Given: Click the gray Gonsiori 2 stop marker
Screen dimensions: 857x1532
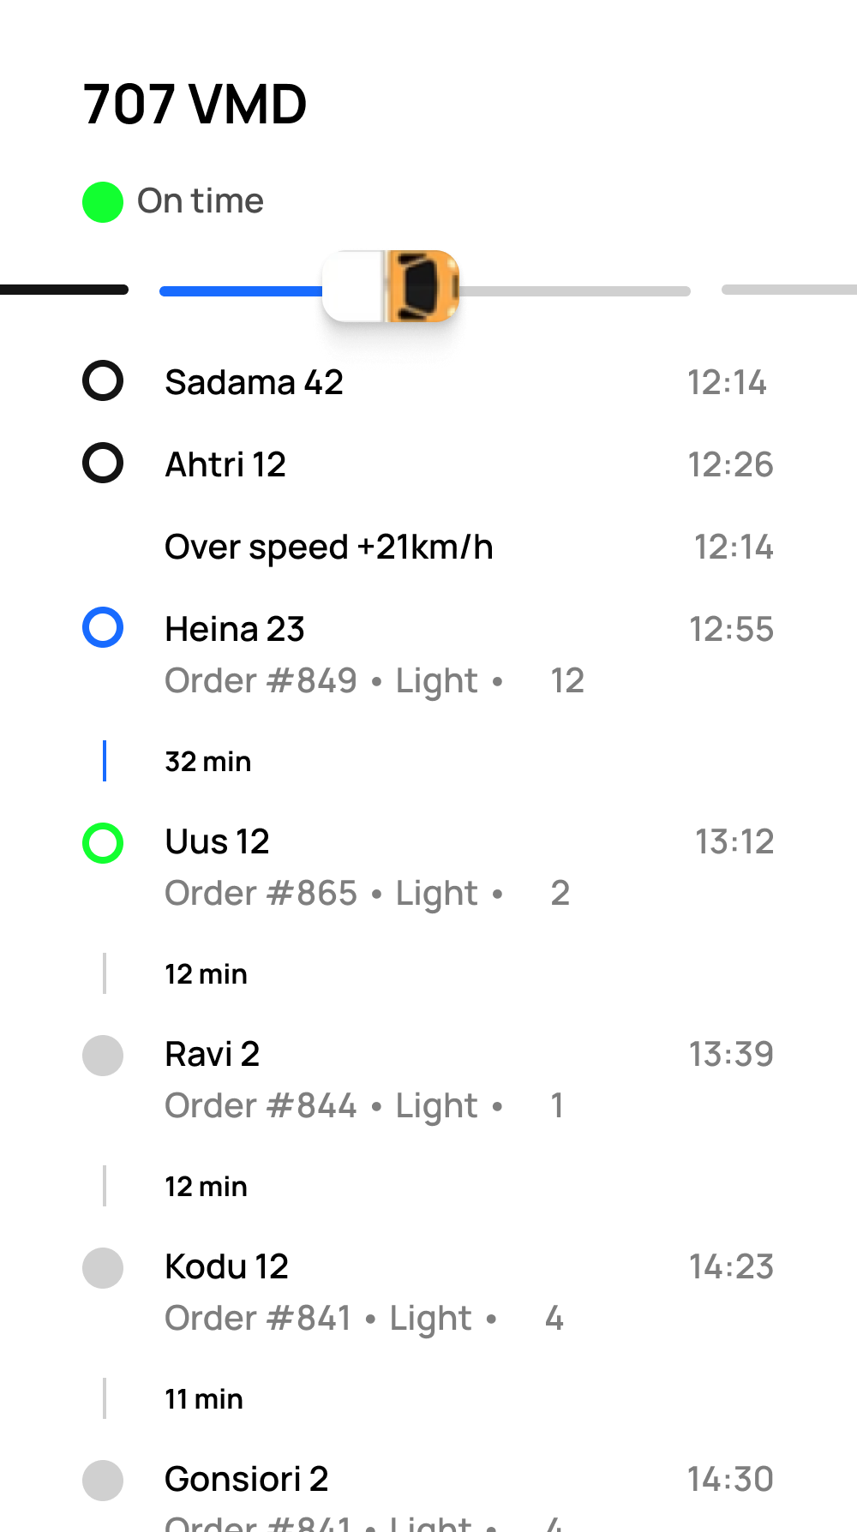Looking at the screenshot, I should (103, 1480).
